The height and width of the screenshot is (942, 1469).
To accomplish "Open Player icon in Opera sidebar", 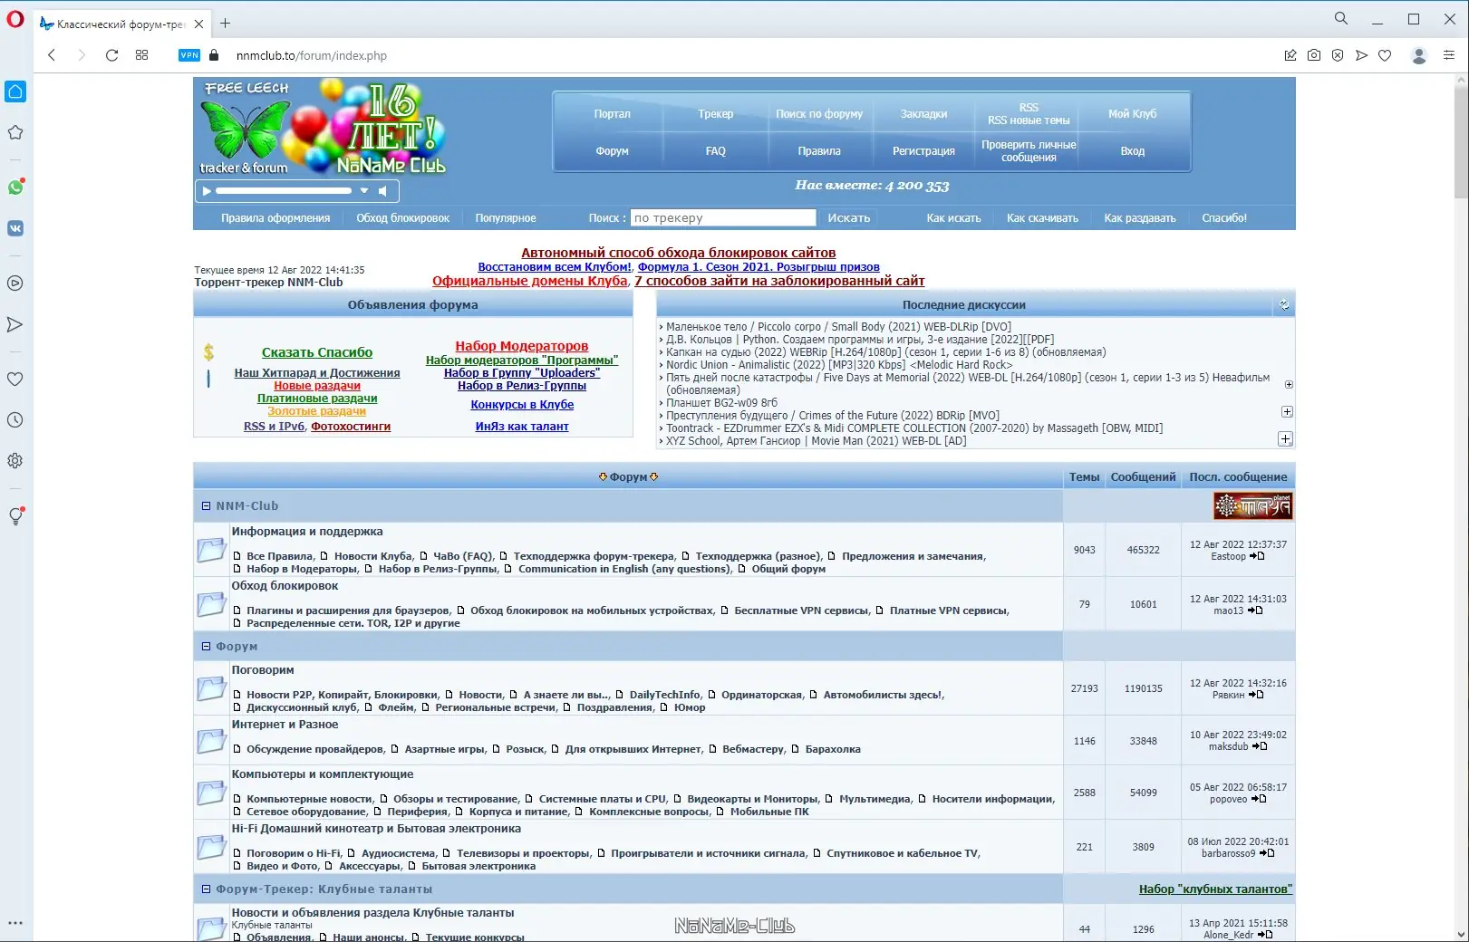I will coord(15,284).
